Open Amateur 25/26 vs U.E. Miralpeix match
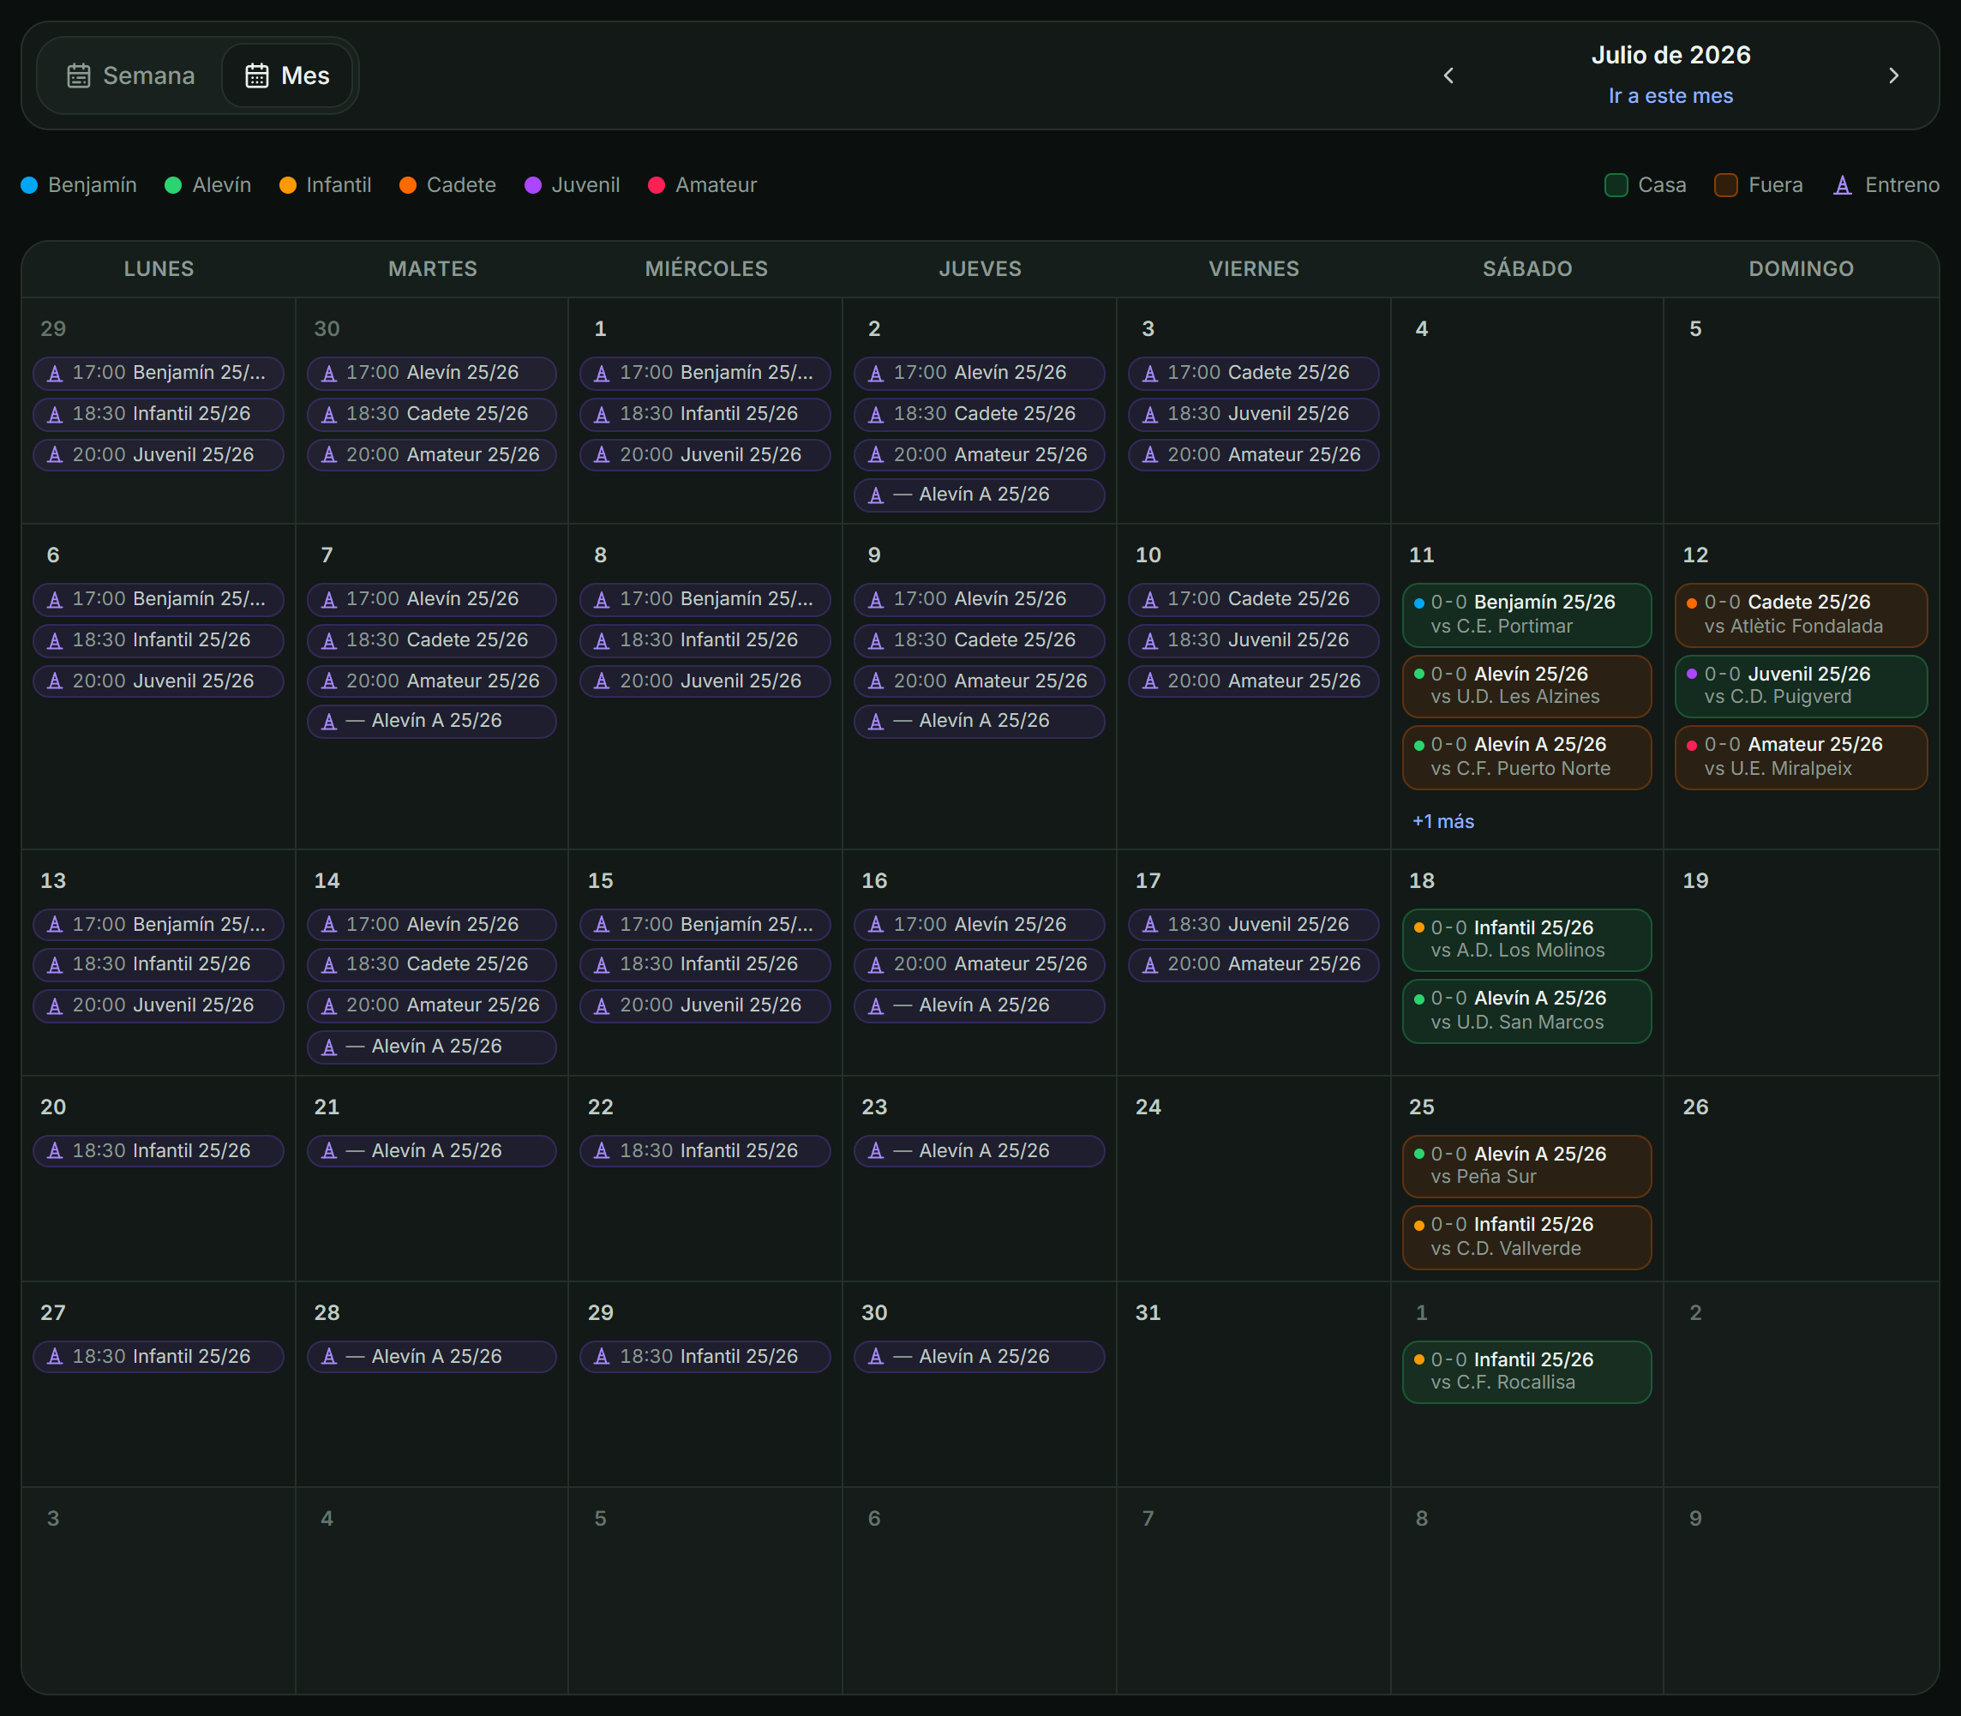This screenshot has height=1716, width=1961. tap(1801, 758)
